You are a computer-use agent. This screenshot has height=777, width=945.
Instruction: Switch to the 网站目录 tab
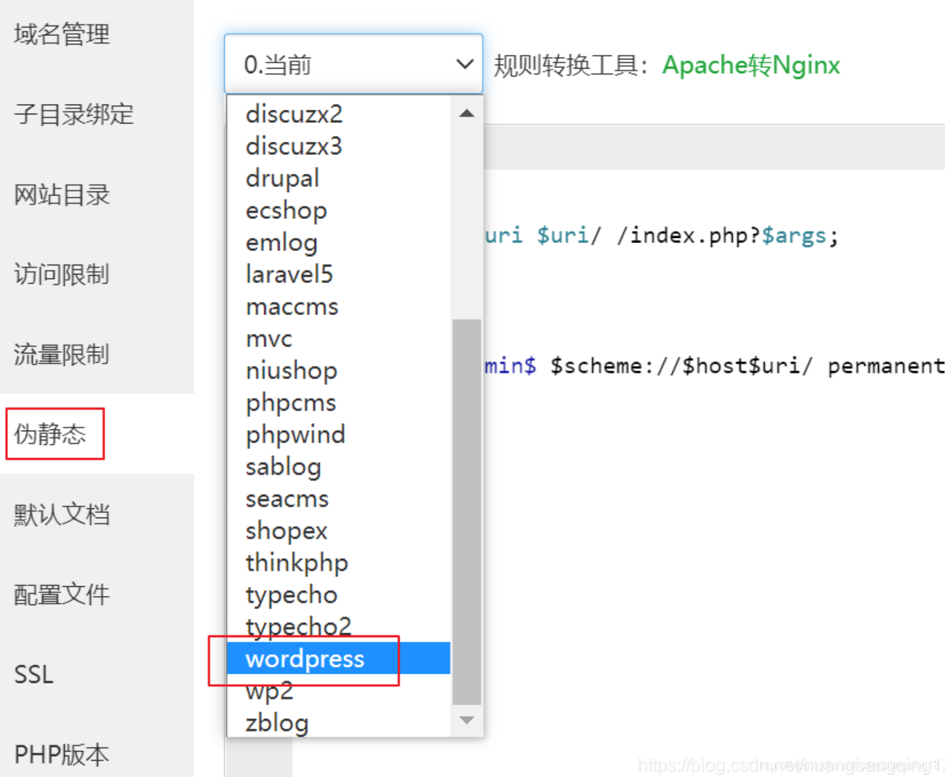point(62,195)
